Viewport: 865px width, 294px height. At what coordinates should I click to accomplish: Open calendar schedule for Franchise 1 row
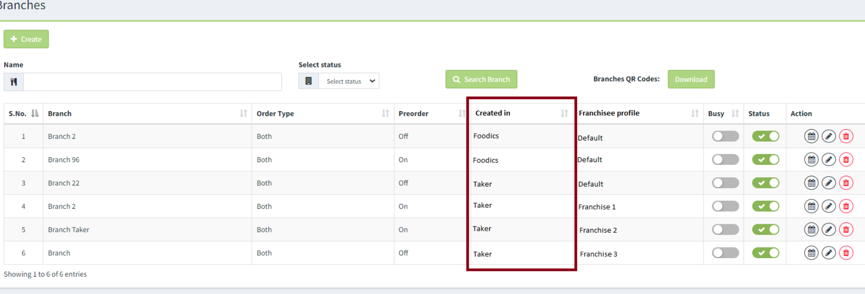(811, 206)
